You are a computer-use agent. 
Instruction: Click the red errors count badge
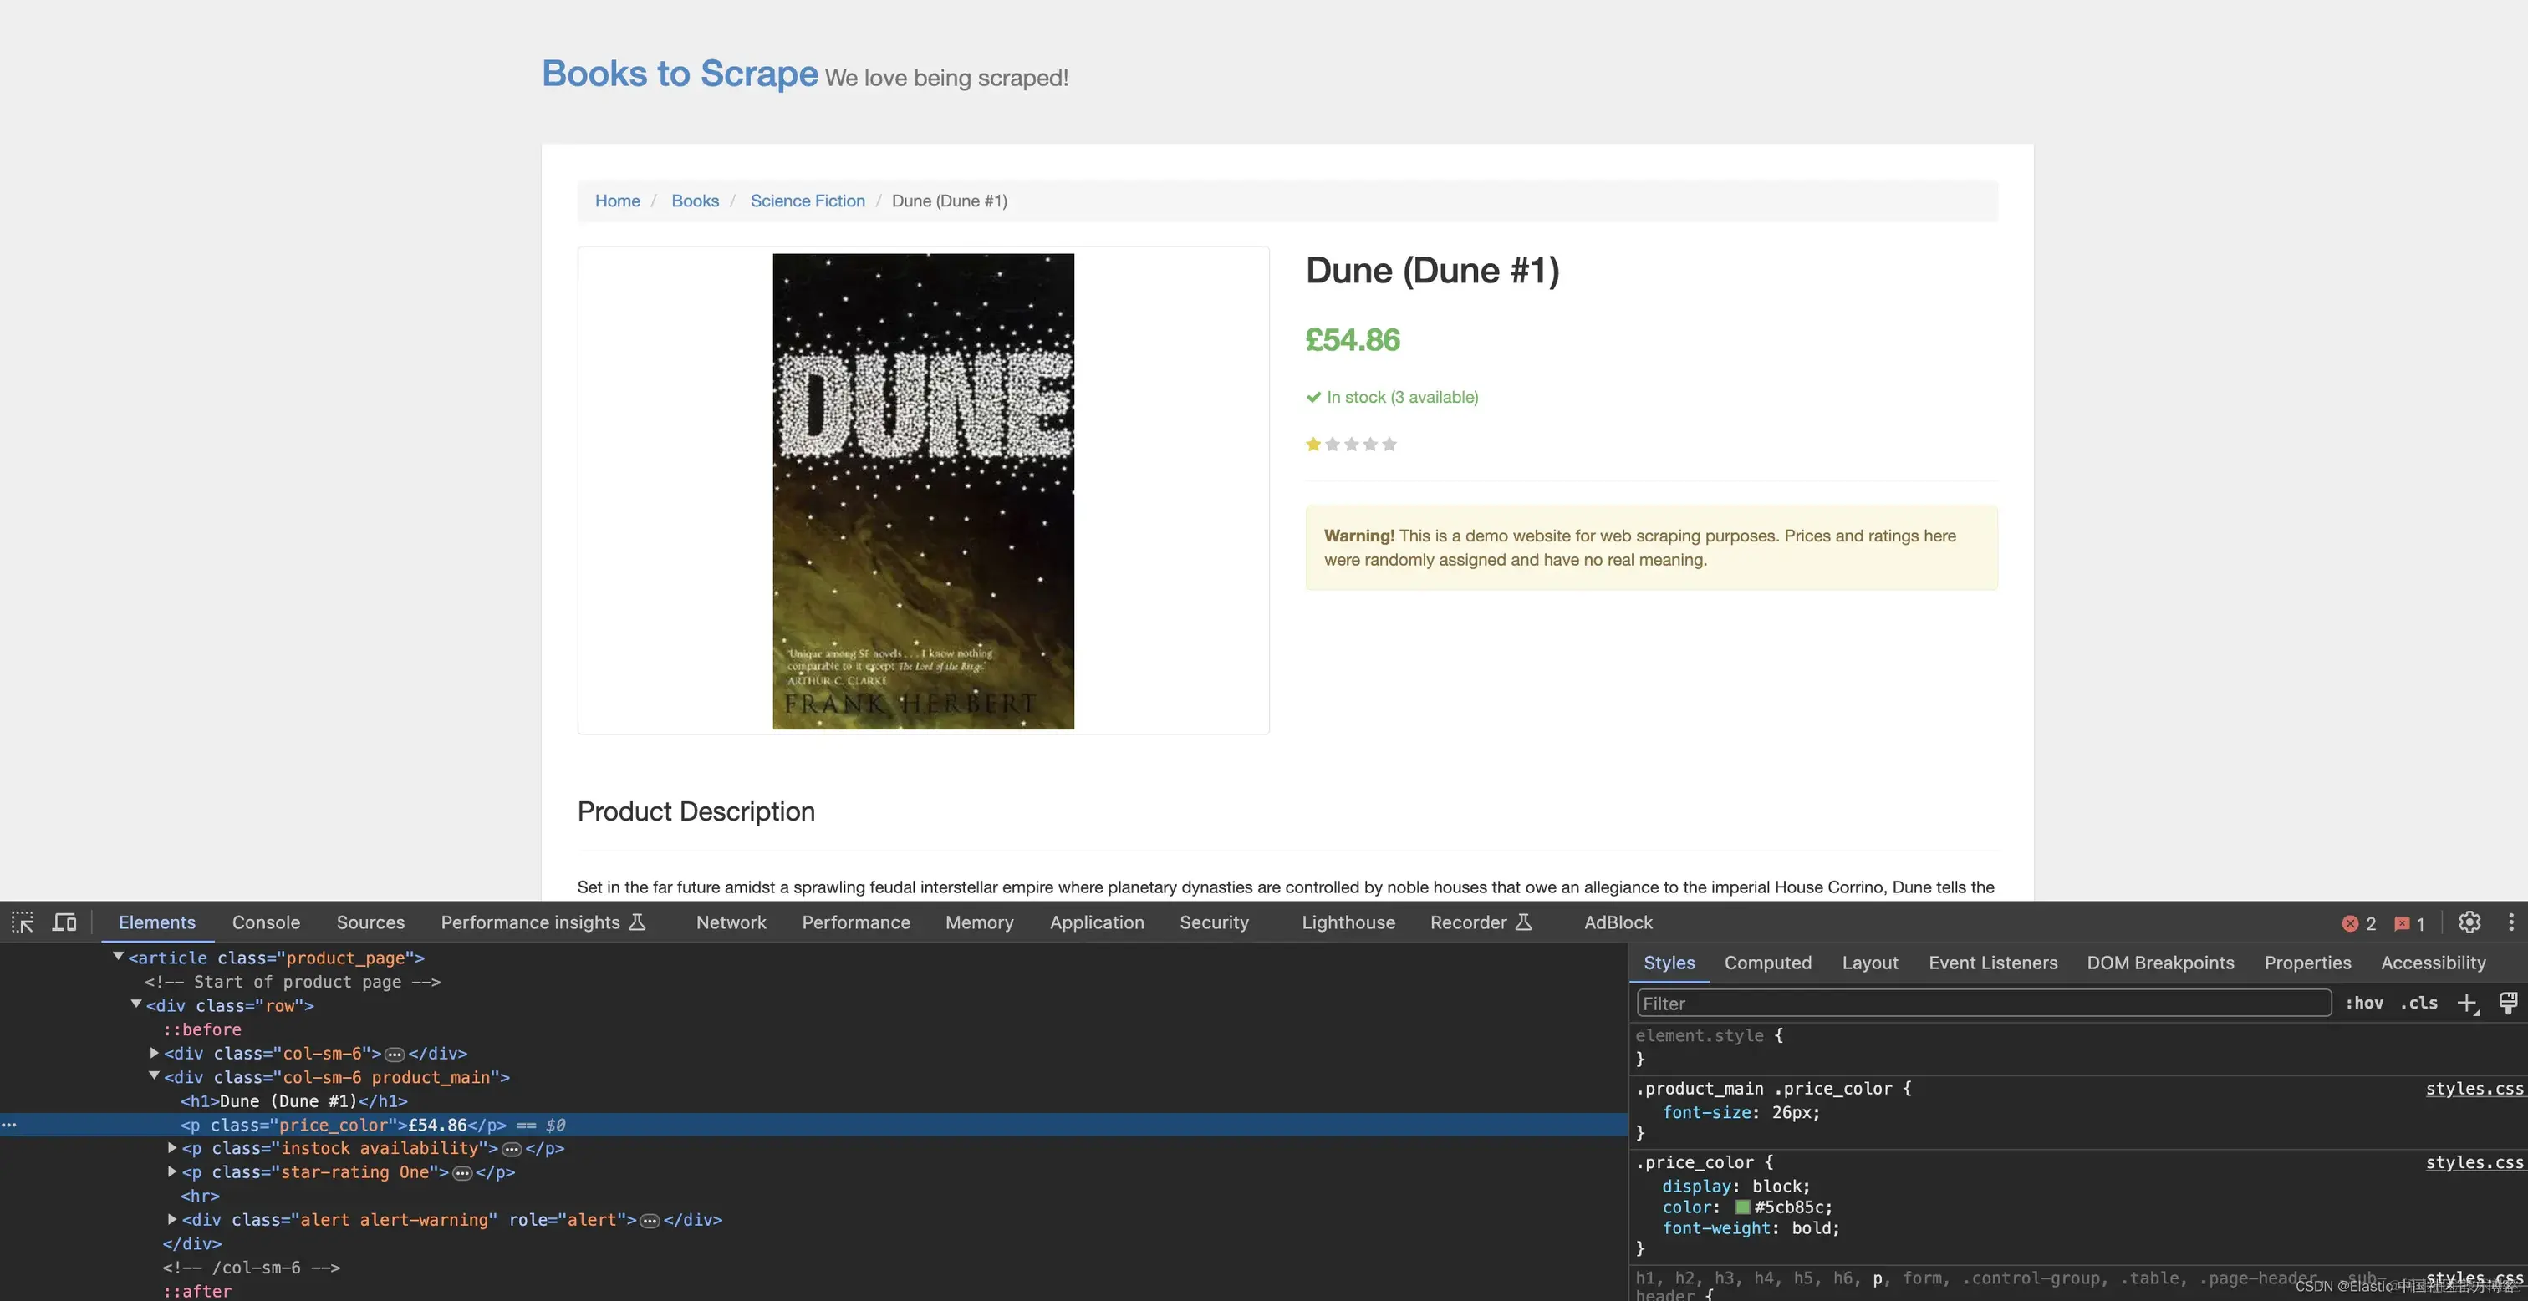click(2358, 923)
